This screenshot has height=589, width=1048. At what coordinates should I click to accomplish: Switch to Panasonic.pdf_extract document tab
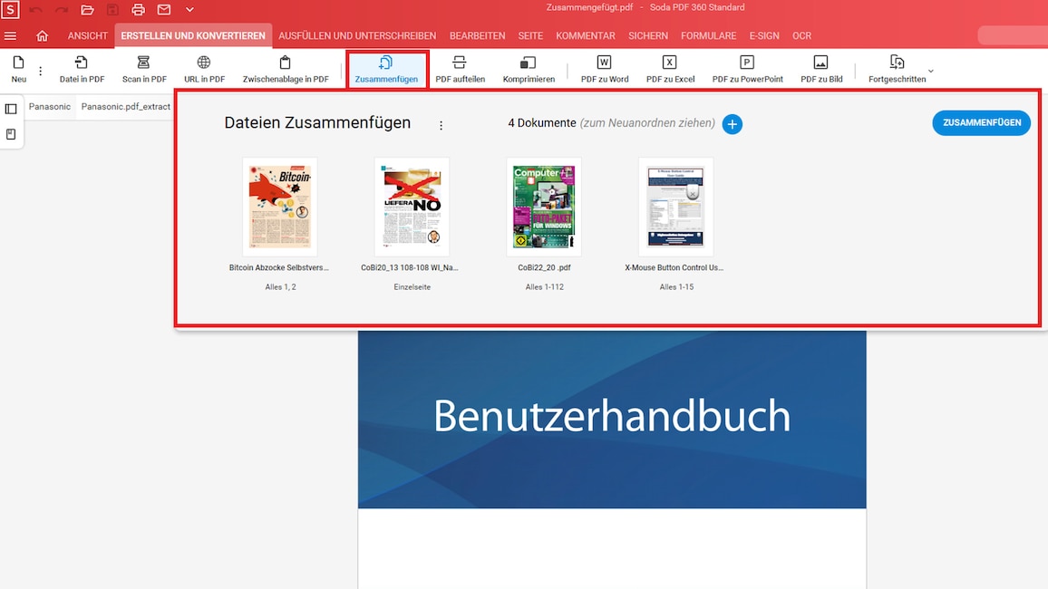[x=126, y=107]
